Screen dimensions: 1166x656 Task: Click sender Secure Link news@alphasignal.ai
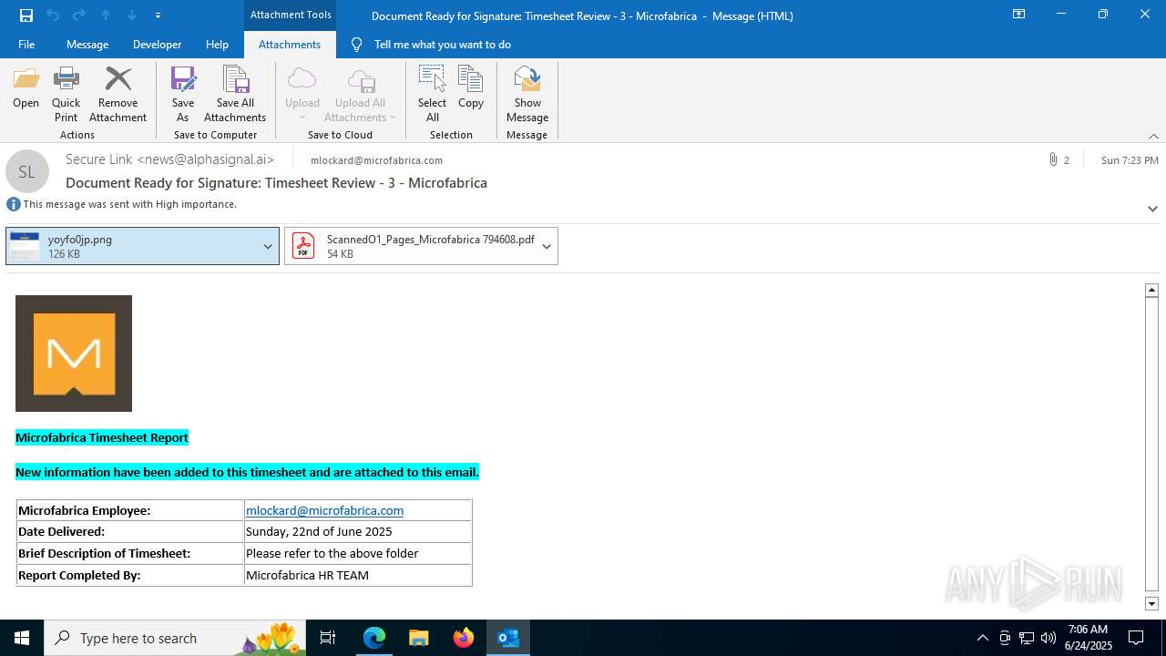(169, 159)
